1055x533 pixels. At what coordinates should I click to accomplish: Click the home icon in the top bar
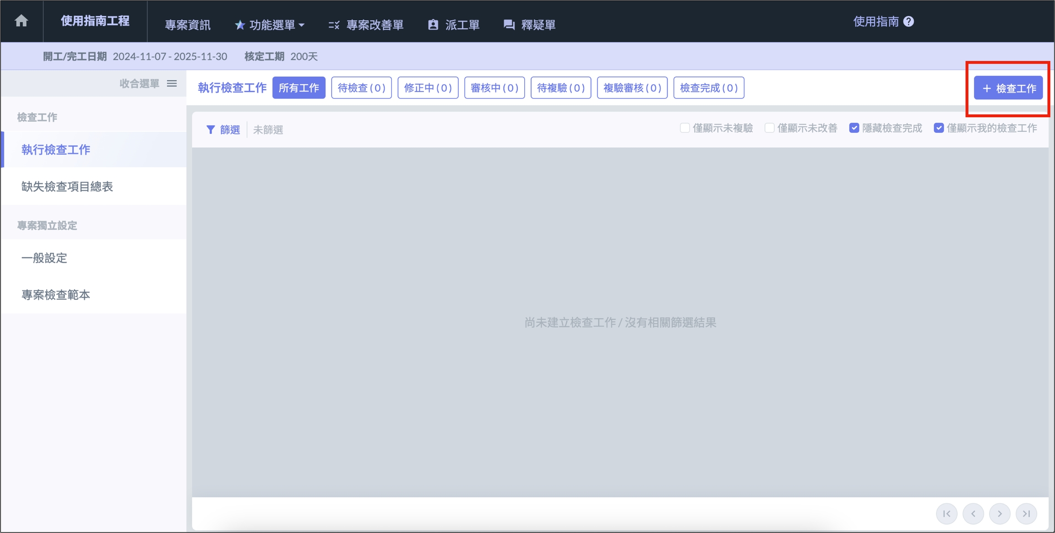coord(21,21)
